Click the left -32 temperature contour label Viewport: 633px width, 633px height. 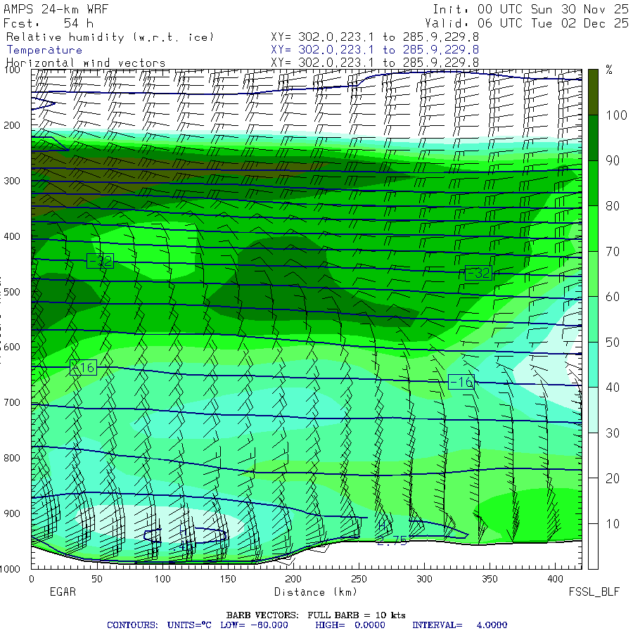[100, 261]
